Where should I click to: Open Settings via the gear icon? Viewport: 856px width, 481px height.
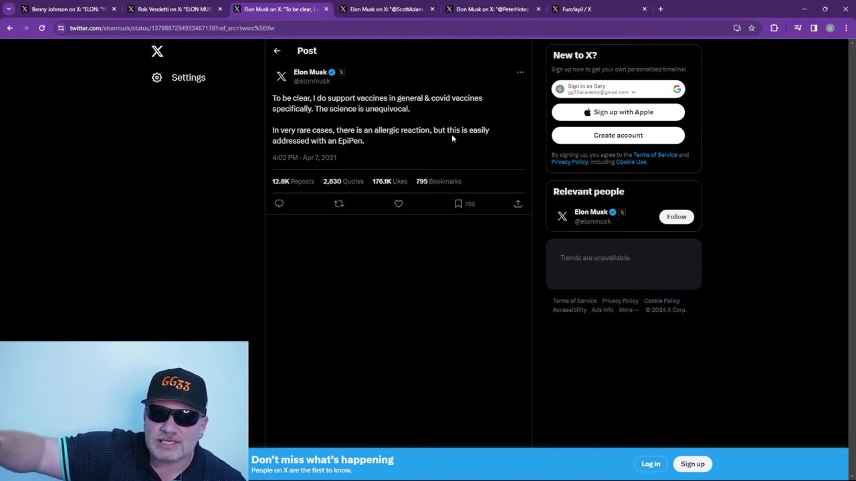(x=157, y=77)
